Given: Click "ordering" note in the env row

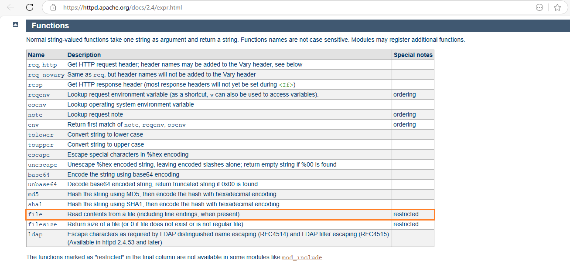Looking at the screenshot, I should point(404,125).
